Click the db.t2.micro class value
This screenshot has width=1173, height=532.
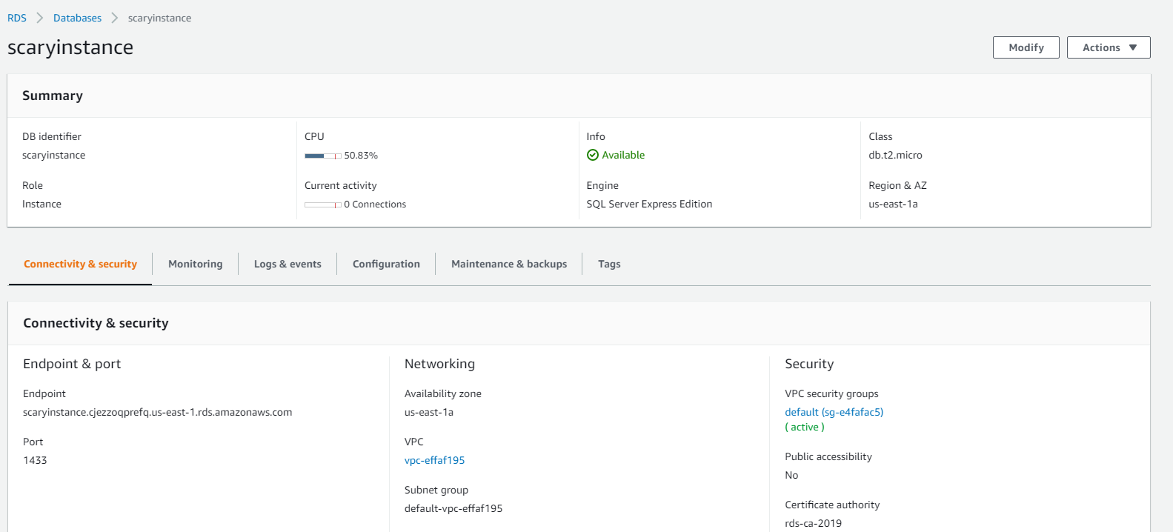pos(895,155)
